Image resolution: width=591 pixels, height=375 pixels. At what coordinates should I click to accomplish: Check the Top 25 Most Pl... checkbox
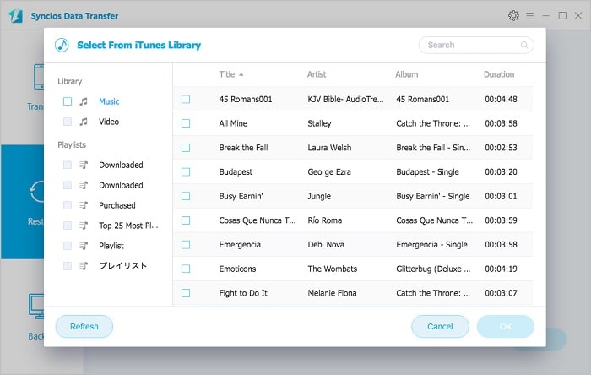pos(68,226)
